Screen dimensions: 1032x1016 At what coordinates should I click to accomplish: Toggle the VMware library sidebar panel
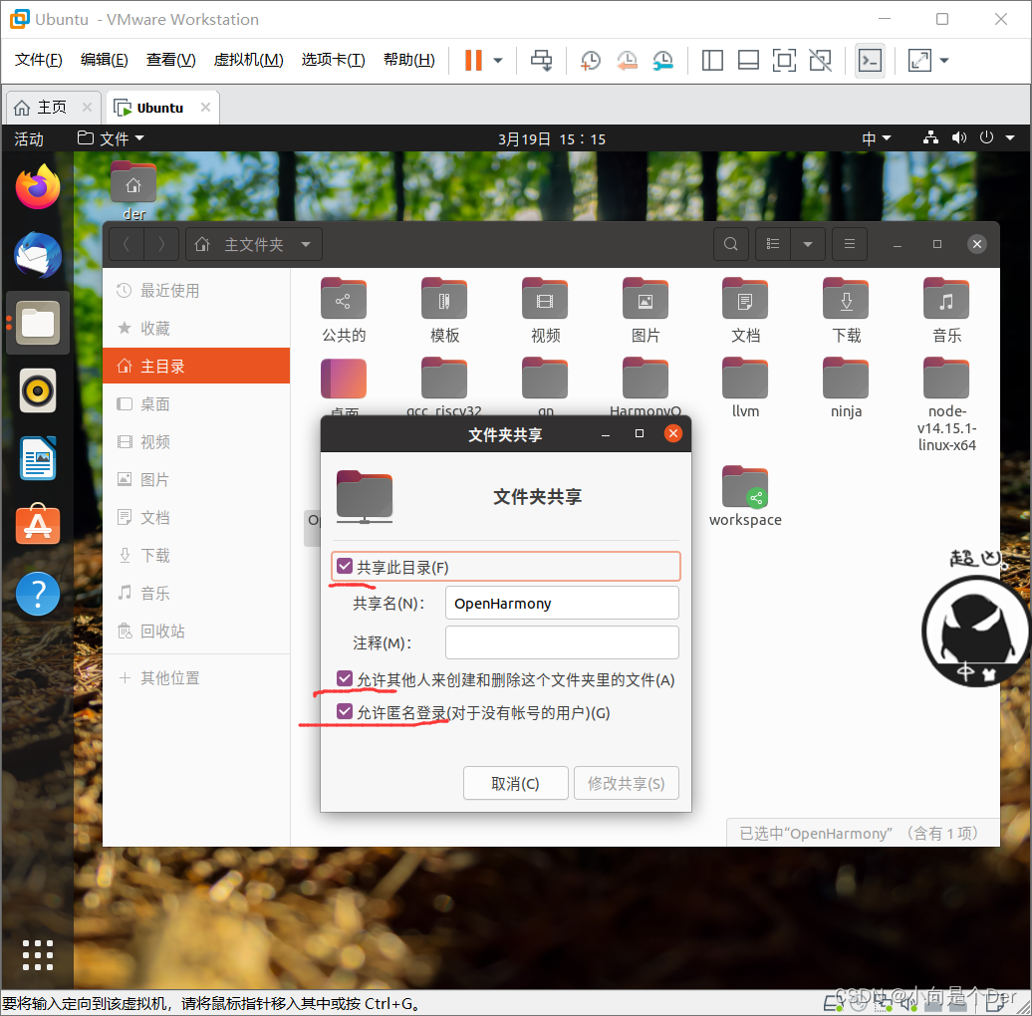click(x=712, y=60)
